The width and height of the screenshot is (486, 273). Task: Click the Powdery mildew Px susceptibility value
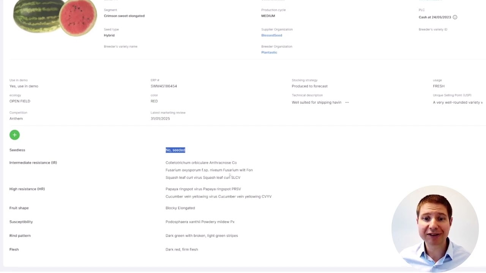tap(200, 222)
